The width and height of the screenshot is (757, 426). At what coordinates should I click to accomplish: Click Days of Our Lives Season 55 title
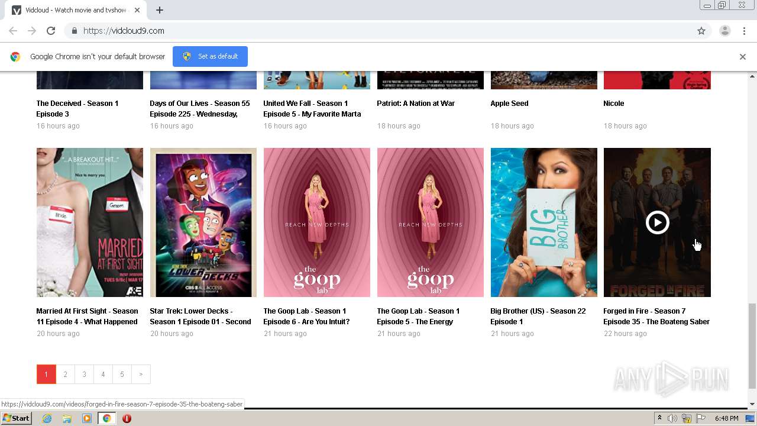tap(200, 108)
